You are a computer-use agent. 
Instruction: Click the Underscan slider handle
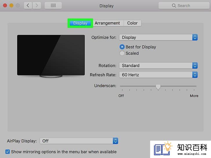[158, 87]
